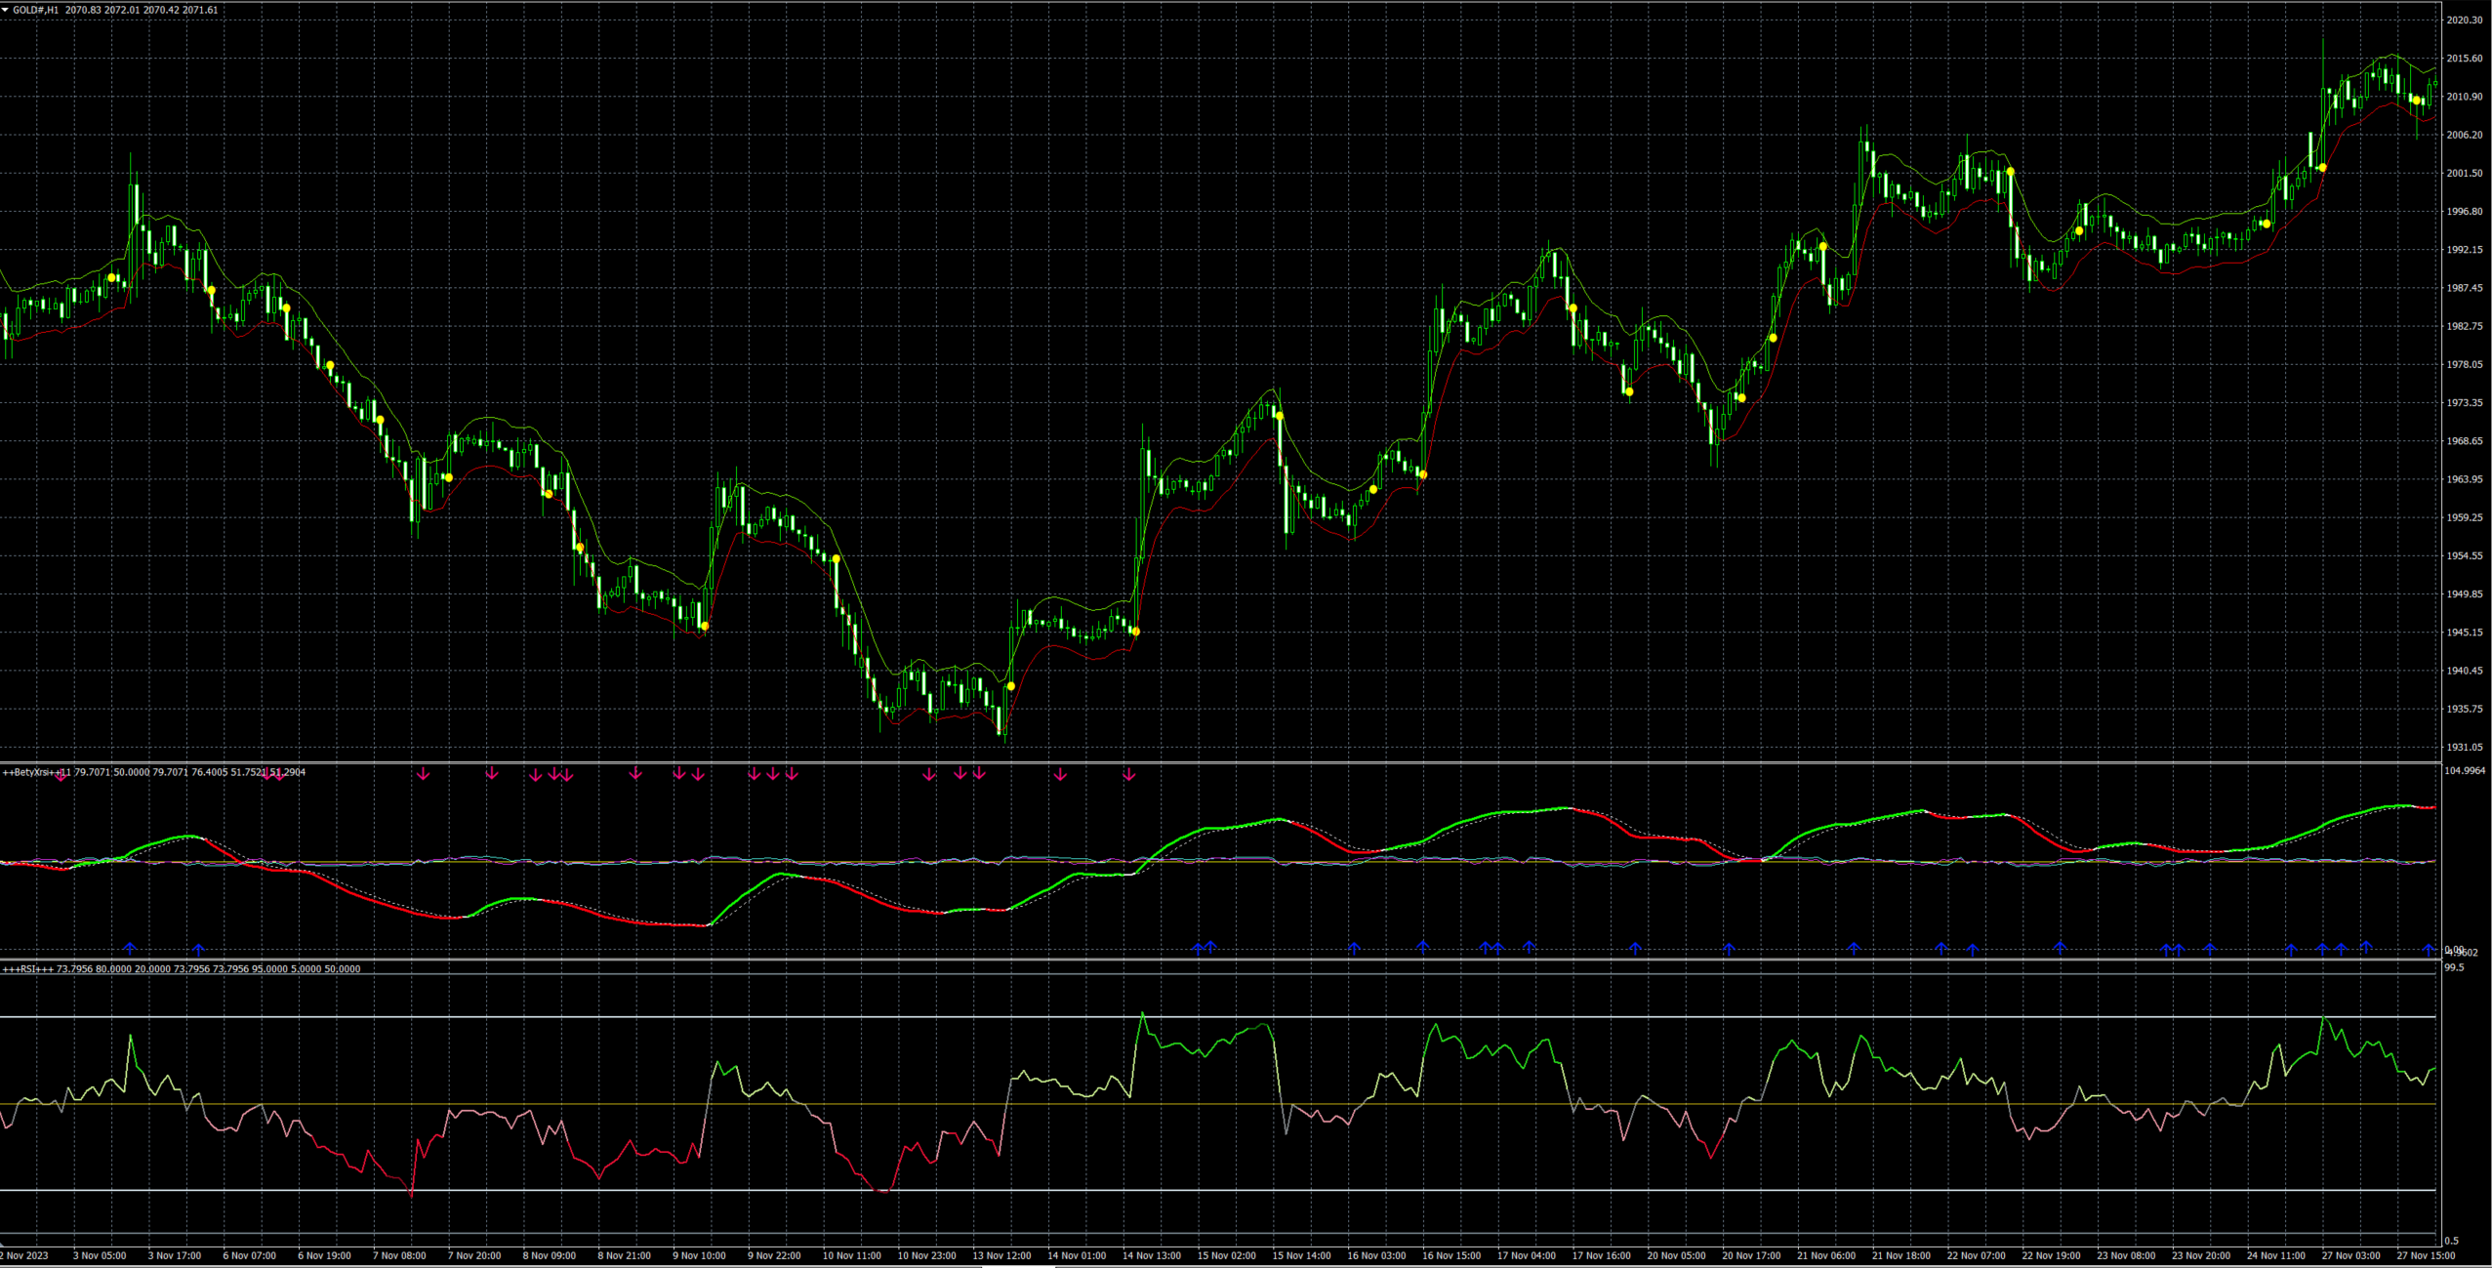Screen dimensions: 2492x1268
Task: Click the 104.9964 BetyXrsi scale value
Action: point(2464,771)
